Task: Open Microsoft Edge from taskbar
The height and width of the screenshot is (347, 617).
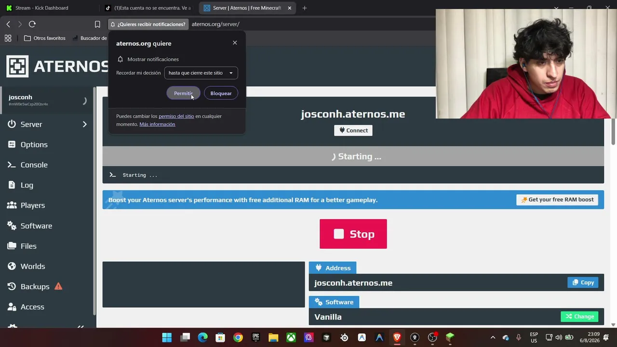Action: click(x=202, y=337)
